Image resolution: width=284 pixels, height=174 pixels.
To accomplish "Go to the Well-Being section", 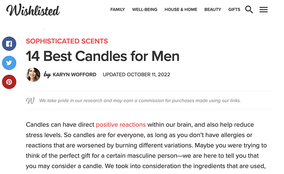I will (145, 10).
